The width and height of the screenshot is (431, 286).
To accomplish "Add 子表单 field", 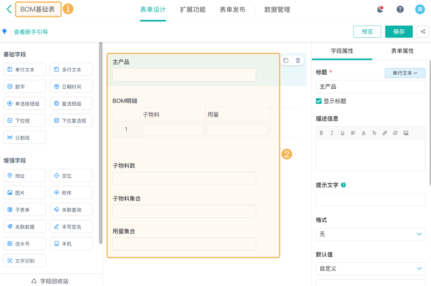I will (25, 210).
